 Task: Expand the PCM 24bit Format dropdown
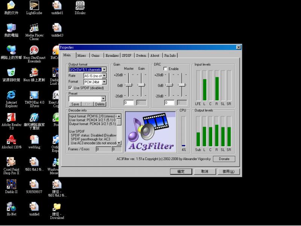click(104, 82)
